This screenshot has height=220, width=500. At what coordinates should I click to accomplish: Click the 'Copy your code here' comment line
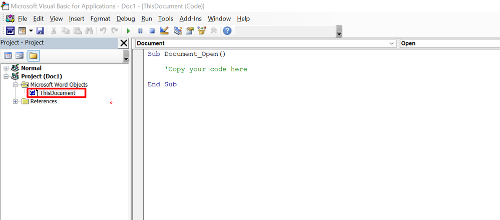coord(206,69)
